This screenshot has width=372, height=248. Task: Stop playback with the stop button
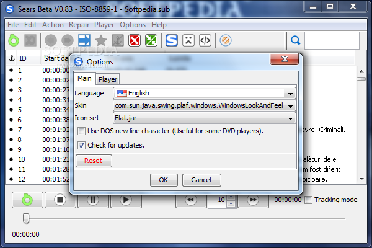pyautogui.click(x=60, y=200)
